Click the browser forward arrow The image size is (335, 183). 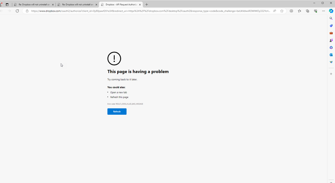point(9,11)
